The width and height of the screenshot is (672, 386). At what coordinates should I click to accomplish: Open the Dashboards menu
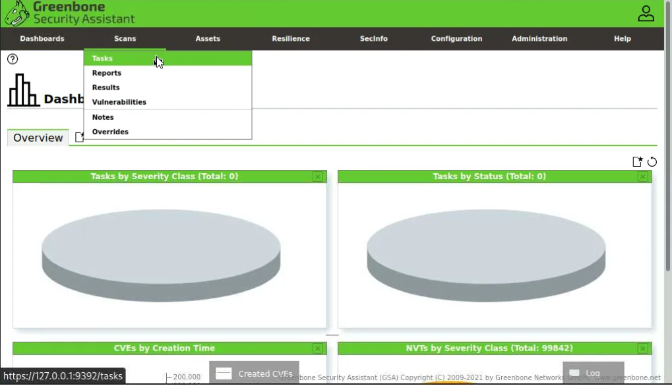[42, 38]
